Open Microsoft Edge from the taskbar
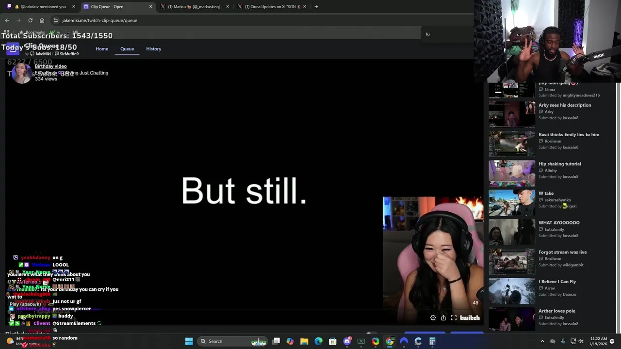621x349 pixels. [318, 341]
